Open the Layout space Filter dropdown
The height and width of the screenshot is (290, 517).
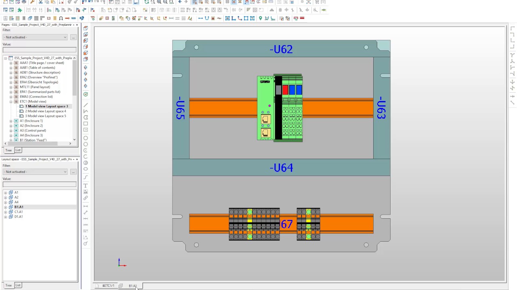(x=35, y=172)
